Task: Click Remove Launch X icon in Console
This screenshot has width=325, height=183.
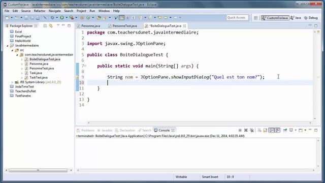Action: [246, 130]
